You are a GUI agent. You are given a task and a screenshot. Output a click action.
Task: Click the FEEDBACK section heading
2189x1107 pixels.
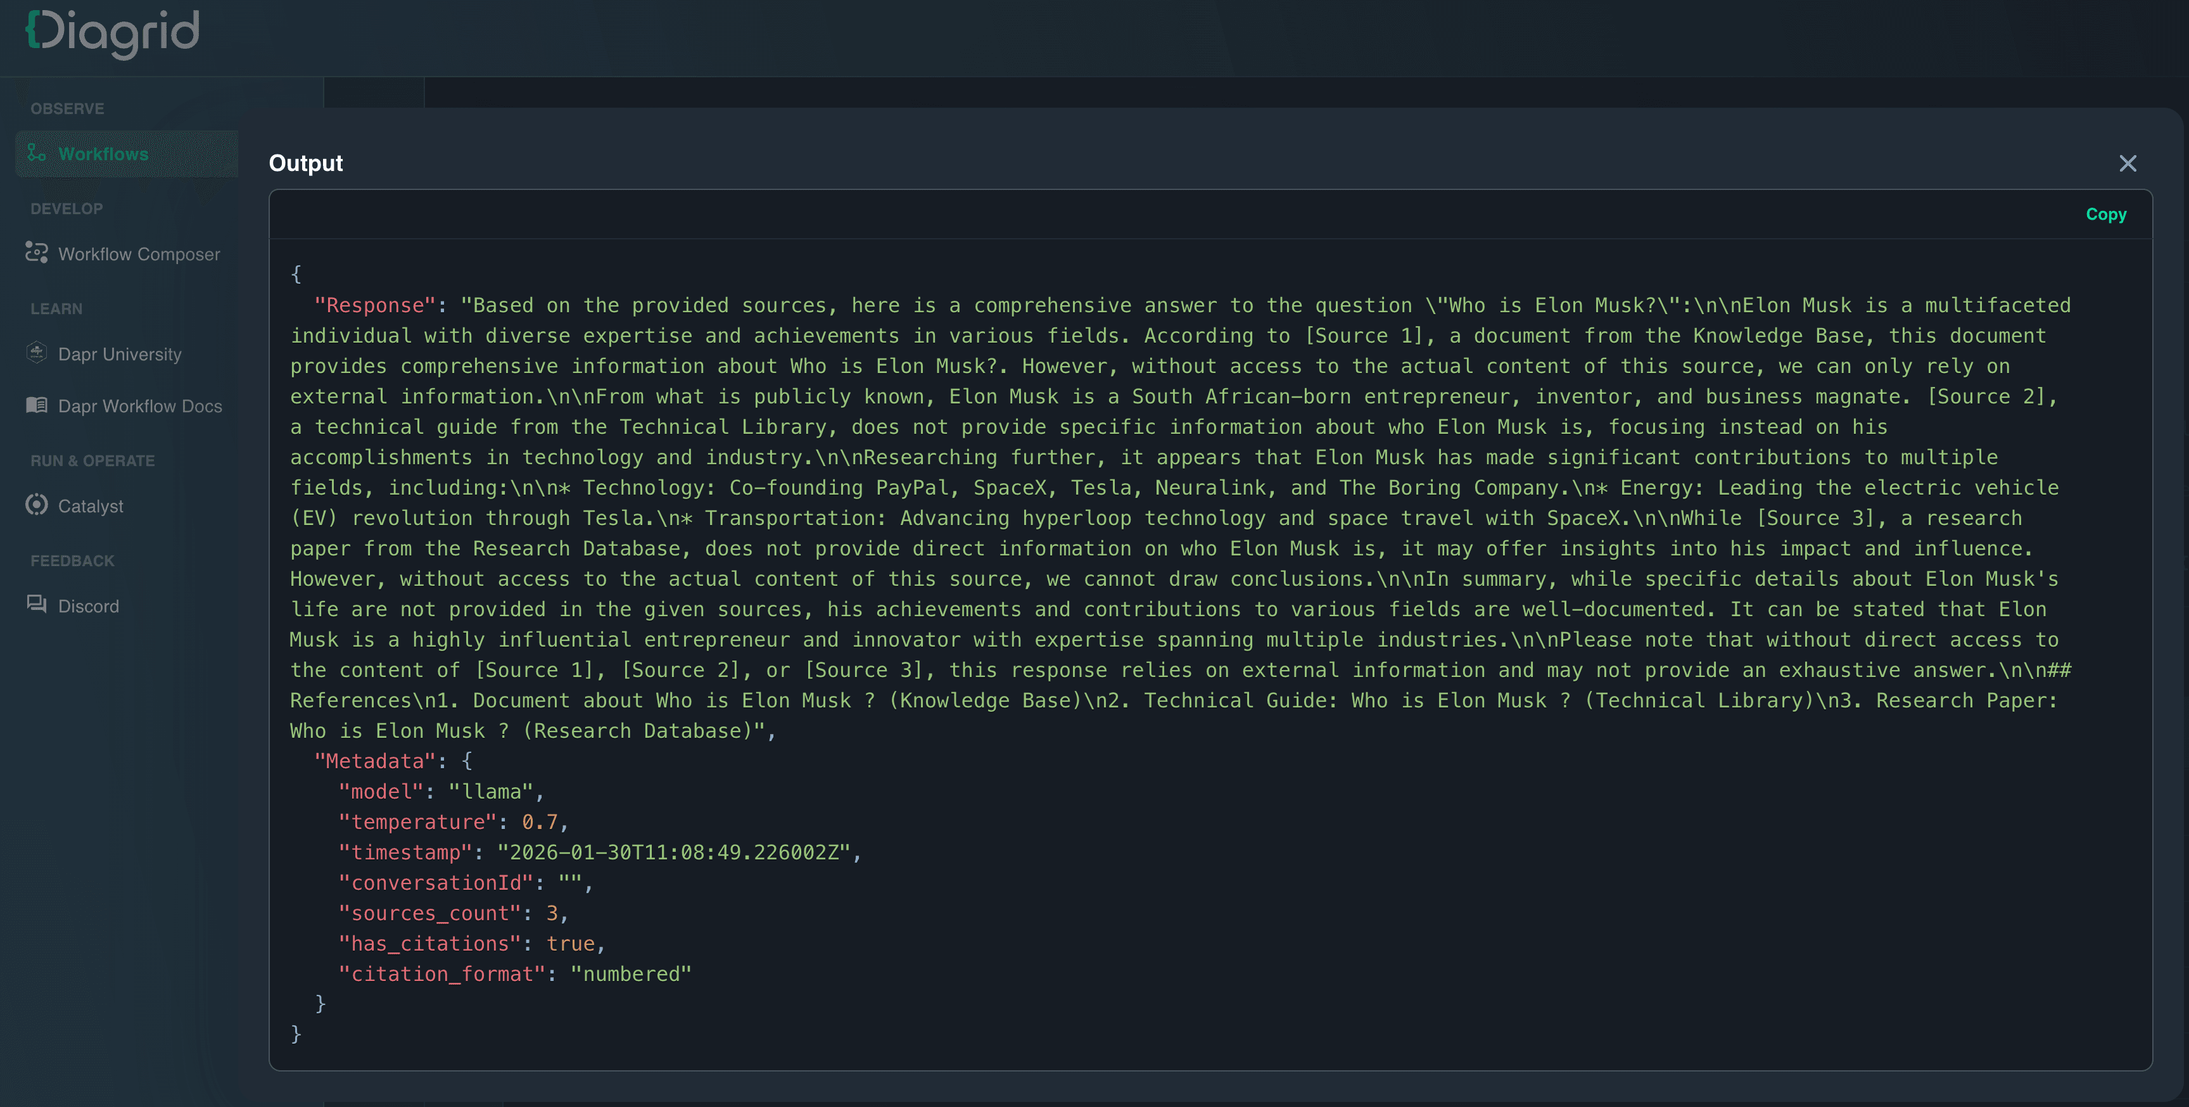pyautogui.click(x=72, y=560)
